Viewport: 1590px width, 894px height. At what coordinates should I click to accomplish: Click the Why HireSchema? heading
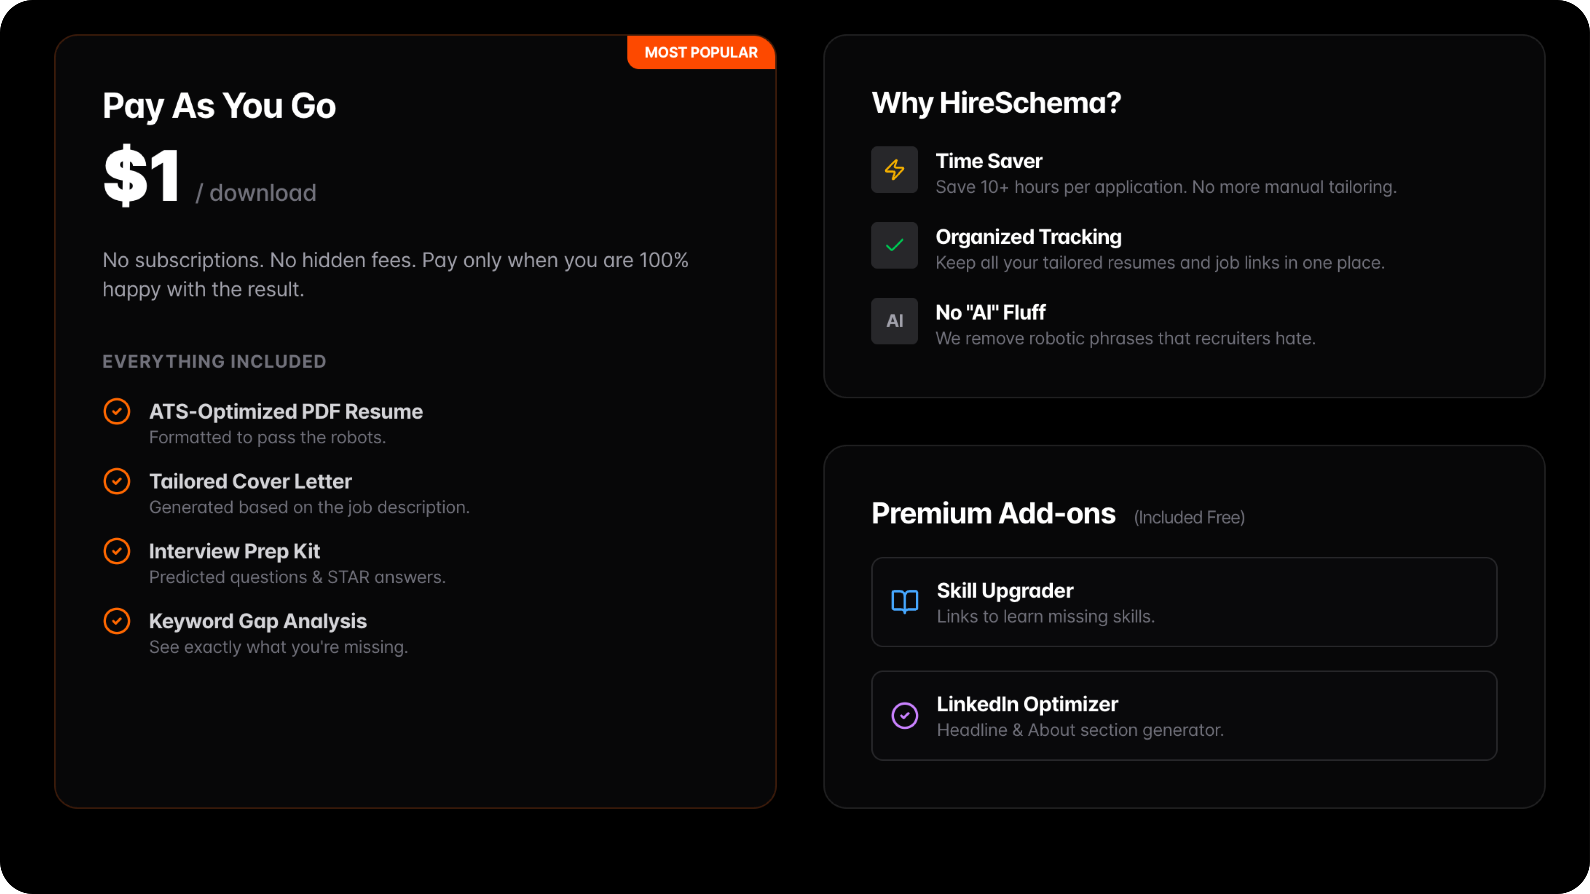[996, 102]
